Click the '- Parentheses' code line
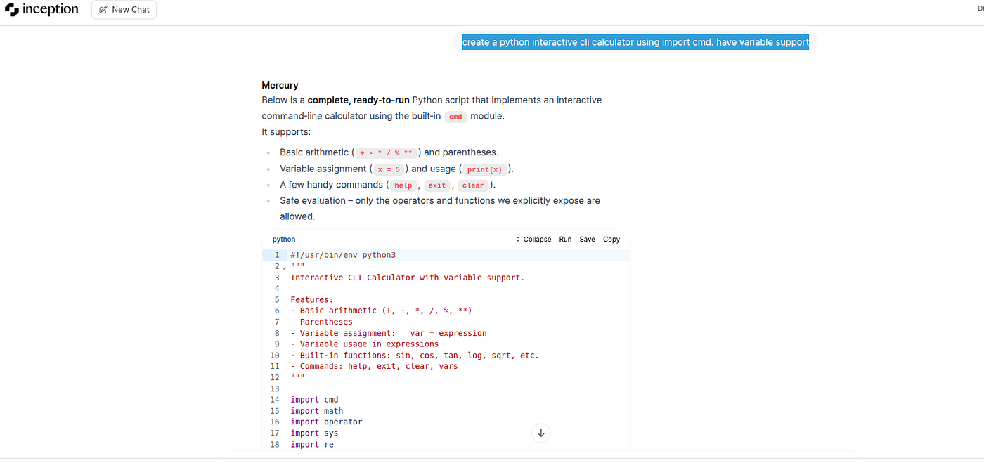984x463 pixels. point(321,322)
